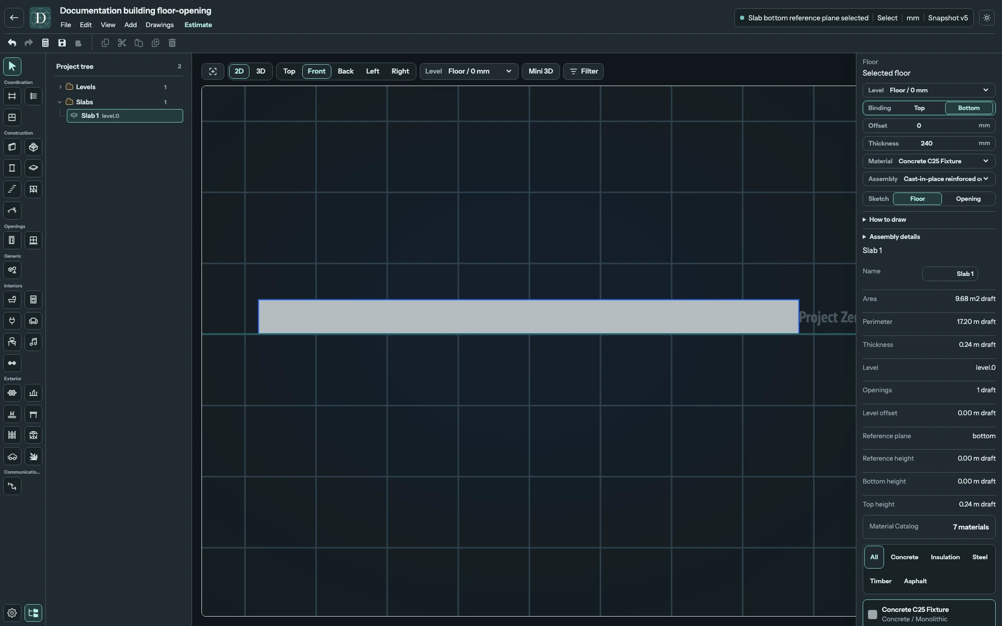
Task: Click the undo arrow icon
Action: coord(12,43)
